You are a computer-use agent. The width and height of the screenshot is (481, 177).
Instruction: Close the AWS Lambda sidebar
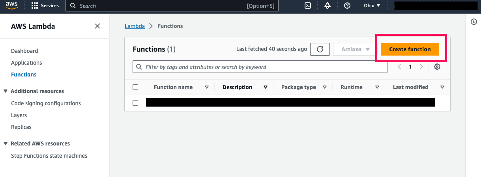tap(97, 26)
